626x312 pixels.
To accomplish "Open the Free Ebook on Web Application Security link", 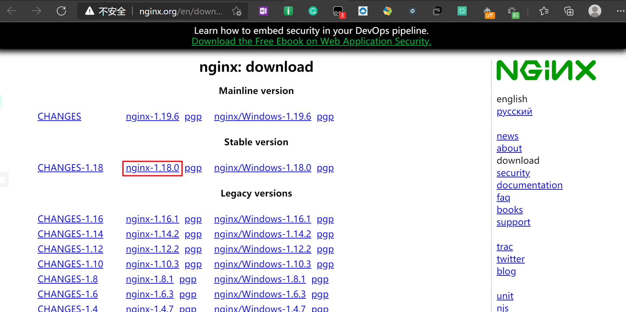I will (x=311, y=41).
